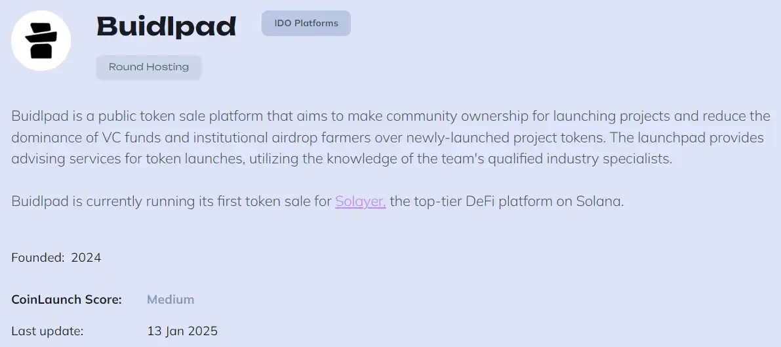Click the date 13 Jan 2025
The width and height of the screenshot is (781, 347).
[x=182, y=331]
